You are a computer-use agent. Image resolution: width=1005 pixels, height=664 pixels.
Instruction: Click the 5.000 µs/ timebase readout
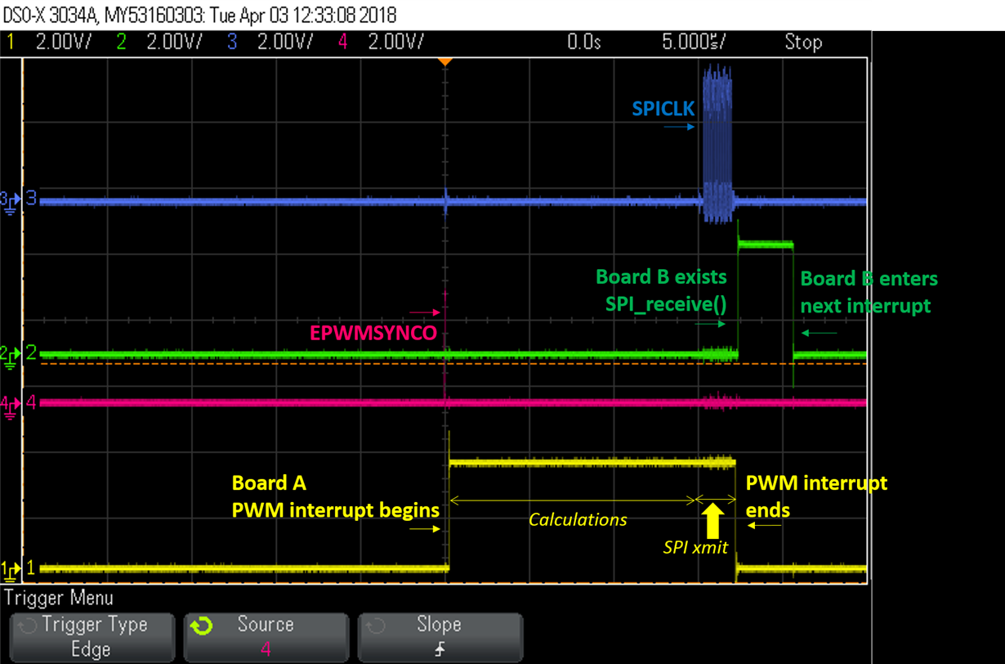point(694,42)
